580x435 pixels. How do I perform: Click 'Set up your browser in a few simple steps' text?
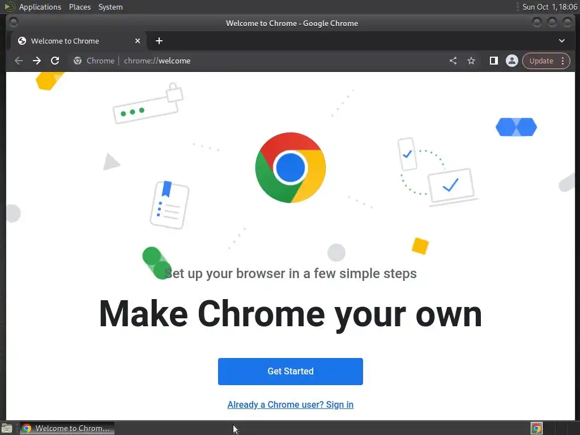[291, 274]
